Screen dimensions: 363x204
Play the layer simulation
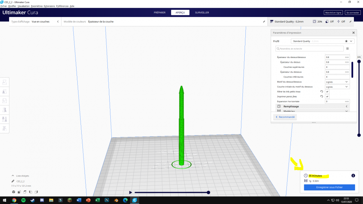point(130,192)
